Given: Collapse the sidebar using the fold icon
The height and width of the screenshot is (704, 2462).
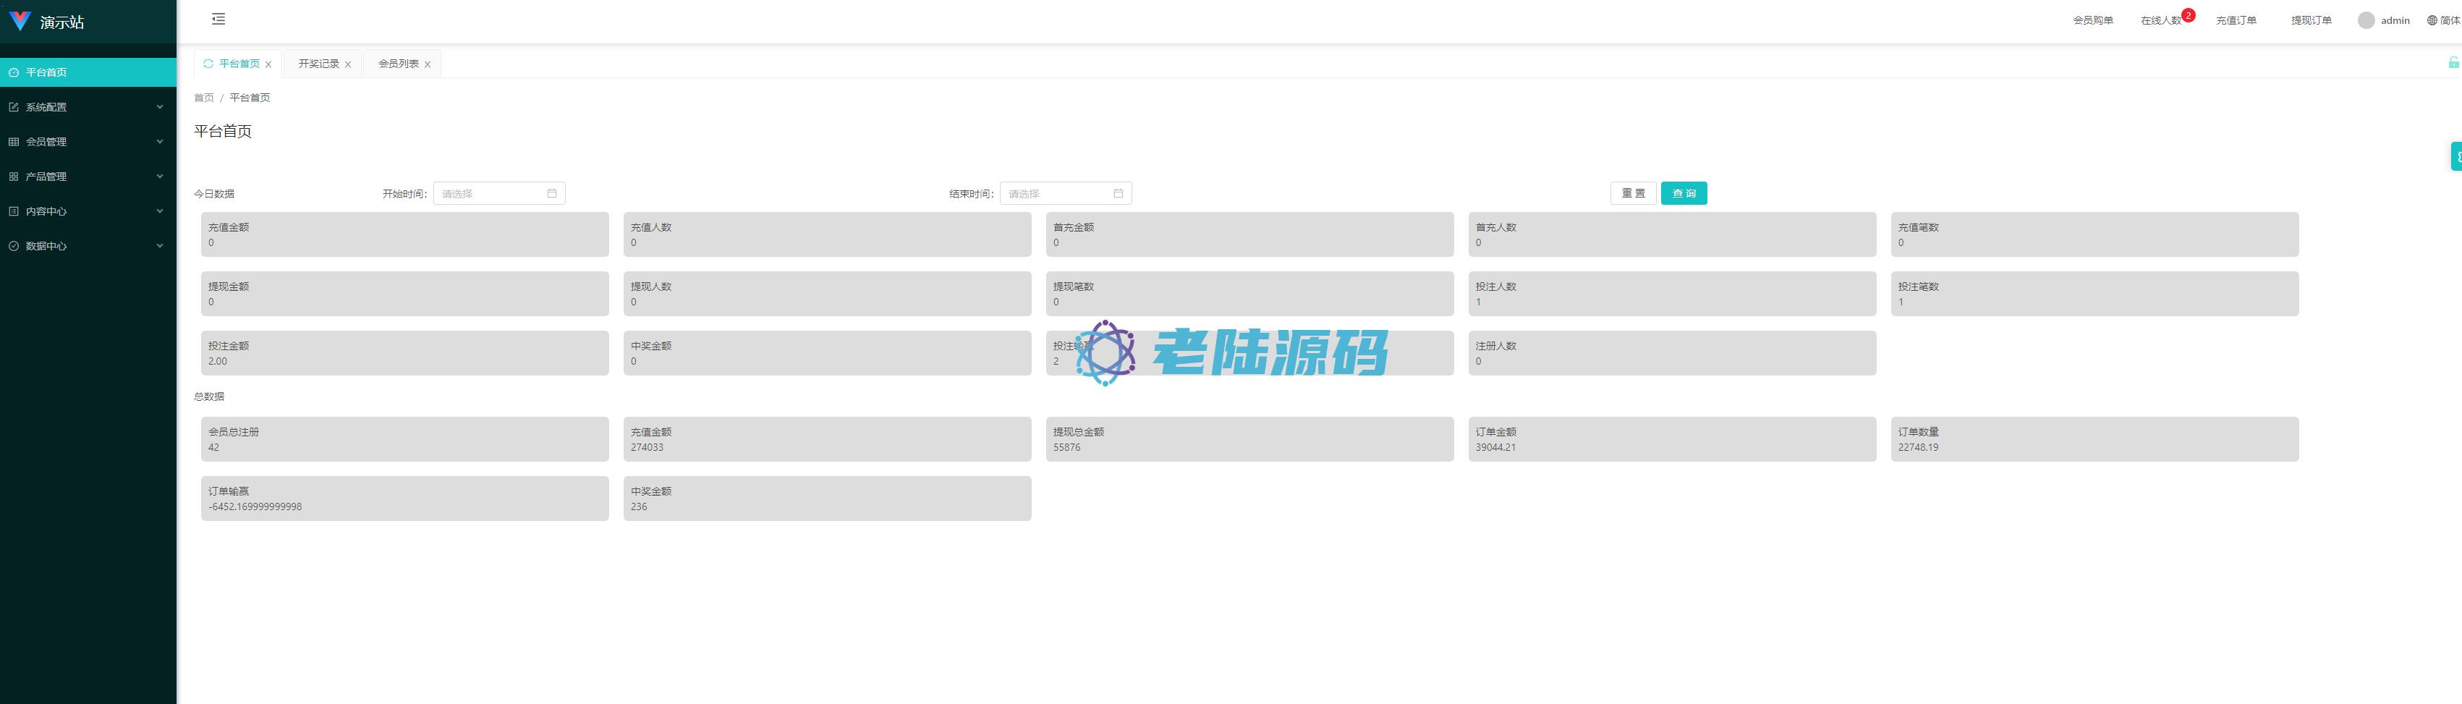Looking at the screenshot, I should tap(218, 19).
